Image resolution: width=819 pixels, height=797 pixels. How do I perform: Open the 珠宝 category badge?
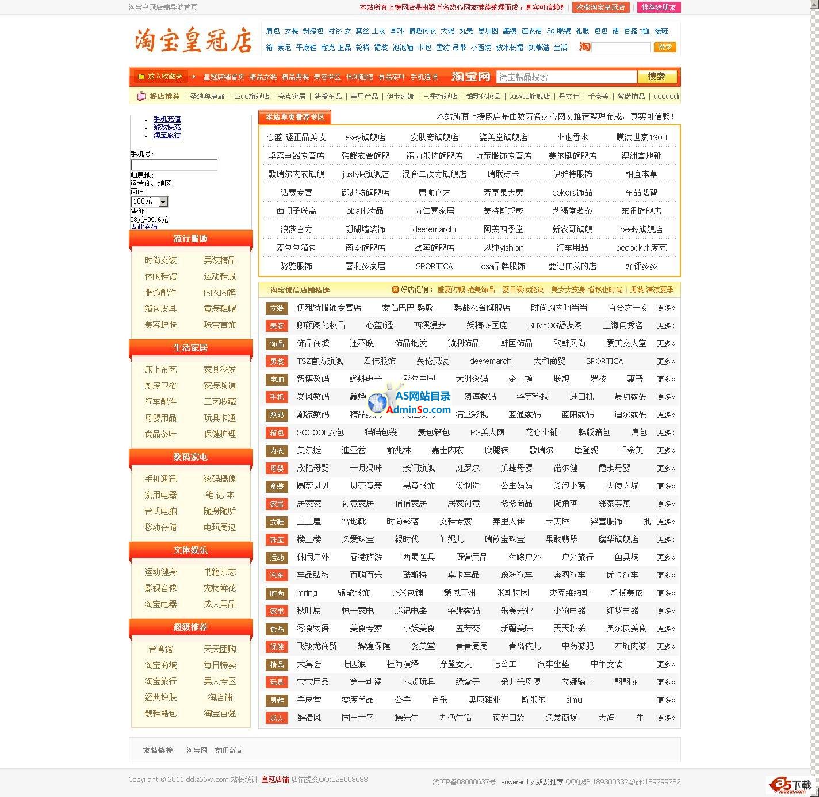point(277,540)
